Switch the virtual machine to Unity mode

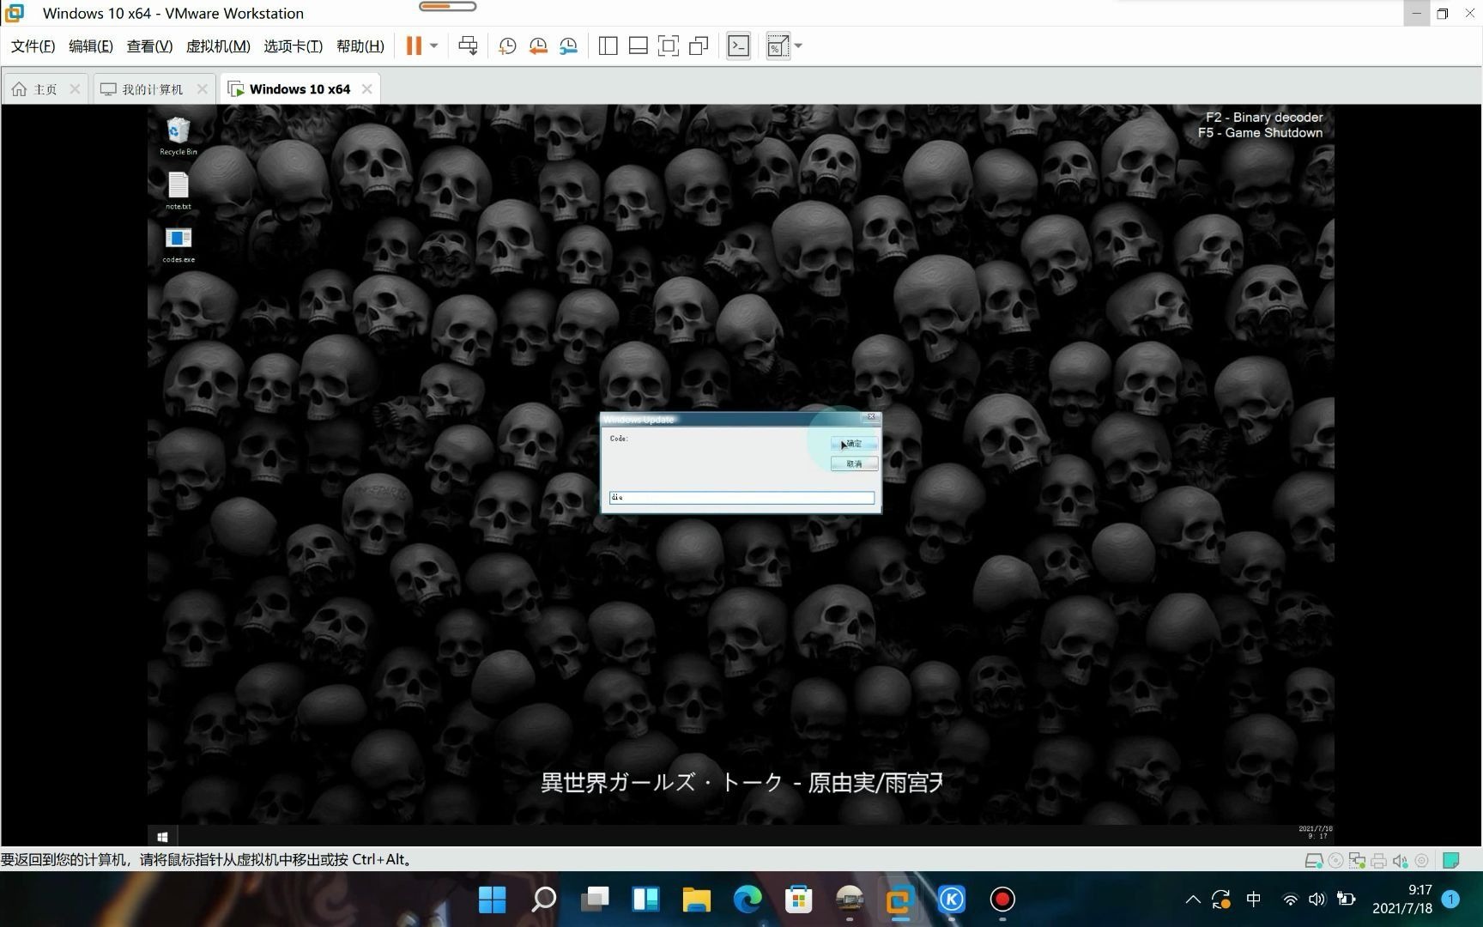click(699, 45)
